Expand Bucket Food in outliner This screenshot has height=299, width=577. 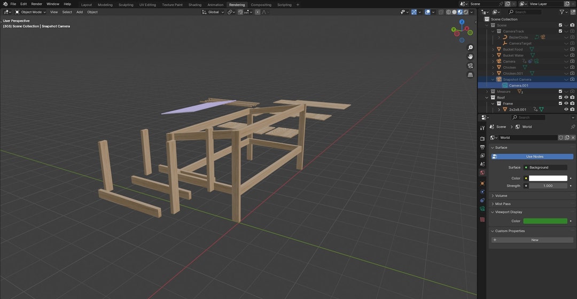point(493,49)
